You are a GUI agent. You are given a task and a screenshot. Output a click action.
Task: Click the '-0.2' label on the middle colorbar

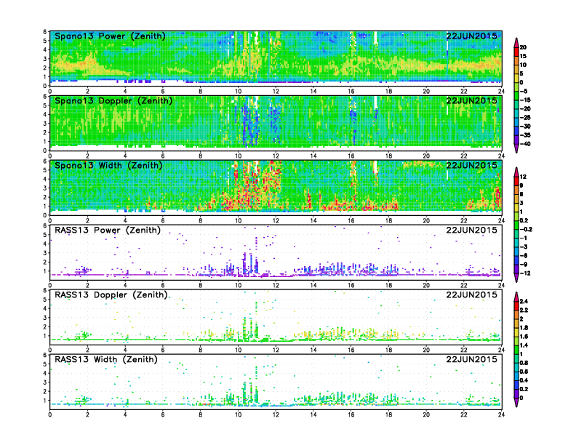pos(526,229)
